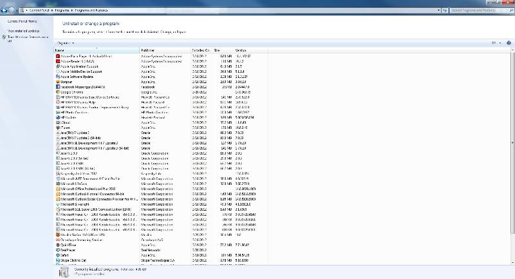Sort list by Publisher column header

coord(165,50)
